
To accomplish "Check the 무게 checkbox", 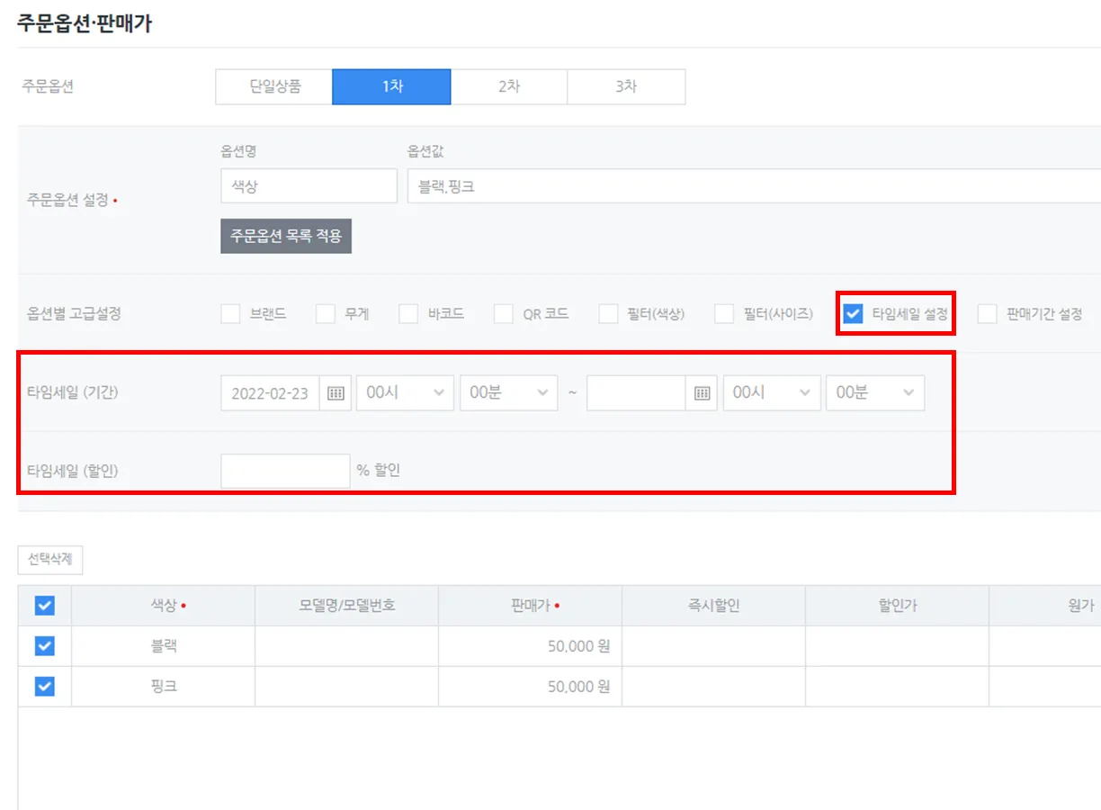I will point(326,314).
